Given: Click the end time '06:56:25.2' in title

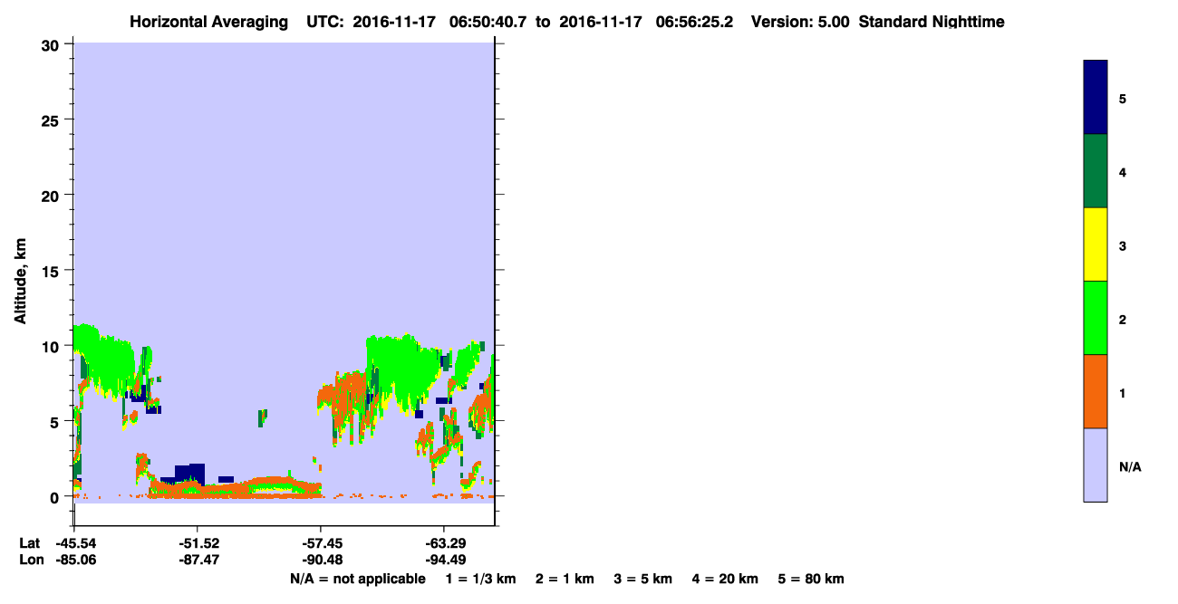Looking at the screenshot, I should point(694,22).
